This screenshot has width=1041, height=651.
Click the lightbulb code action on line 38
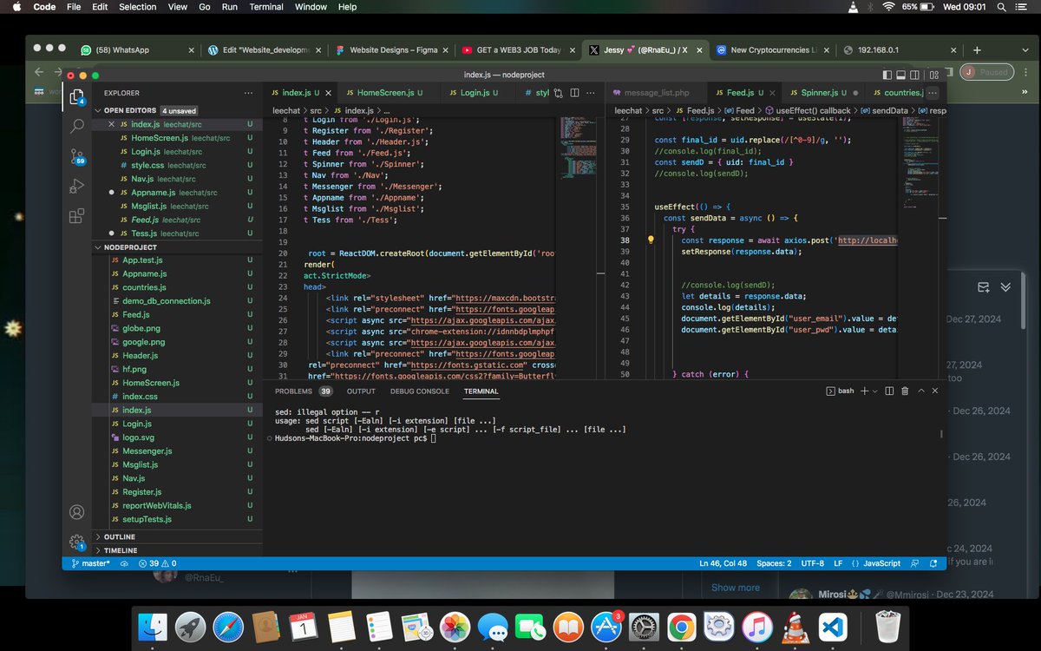tap(650, 240)
